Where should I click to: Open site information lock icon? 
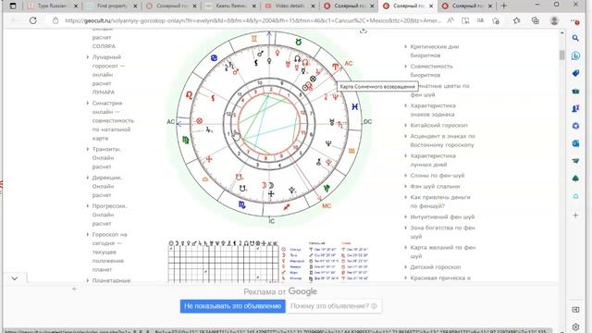point(55,20)
